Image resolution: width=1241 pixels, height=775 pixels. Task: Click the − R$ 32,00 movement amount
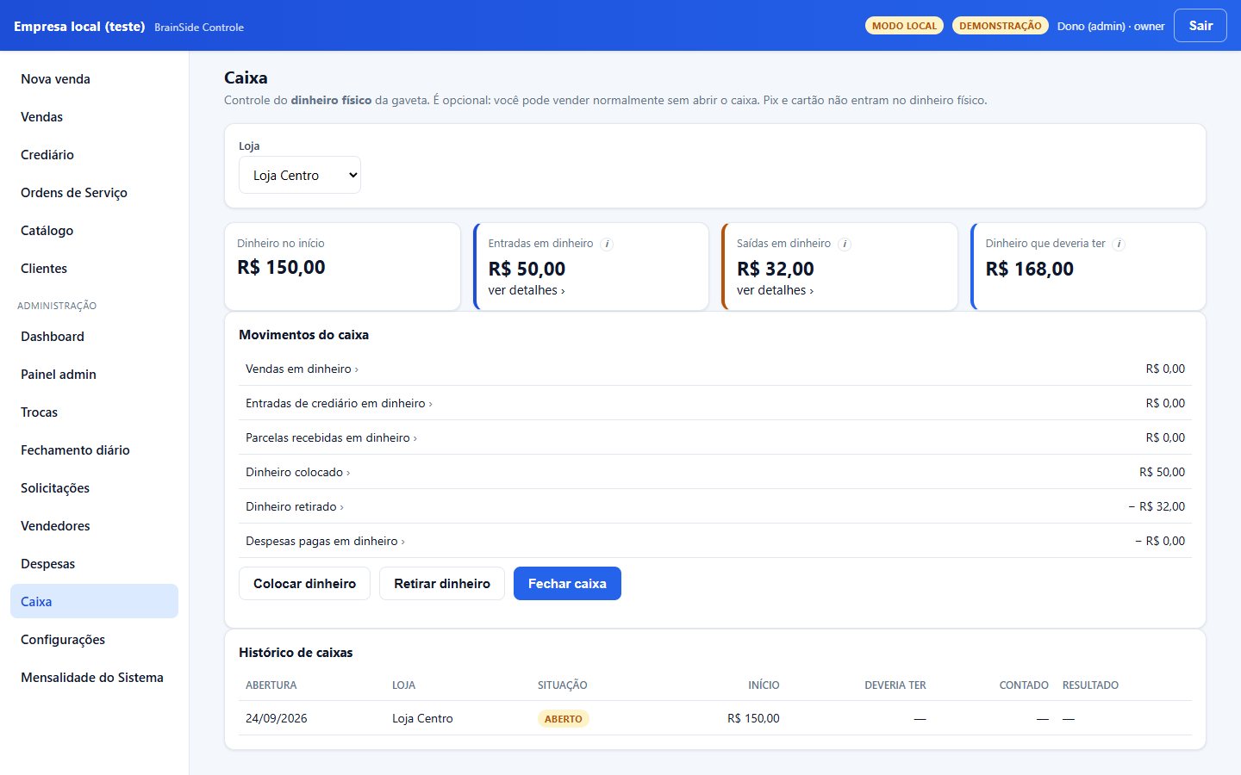pos(1157,506)
